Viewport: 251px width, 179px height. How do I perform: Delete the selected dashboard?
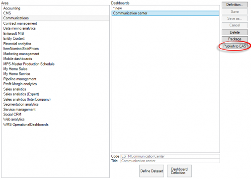(x=235, y=32)
